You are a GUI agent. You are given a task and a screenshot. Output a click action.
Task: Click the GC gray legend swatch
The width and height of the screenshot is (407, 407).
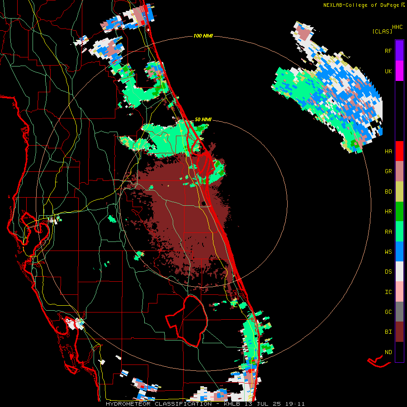[x=399, y=312]
